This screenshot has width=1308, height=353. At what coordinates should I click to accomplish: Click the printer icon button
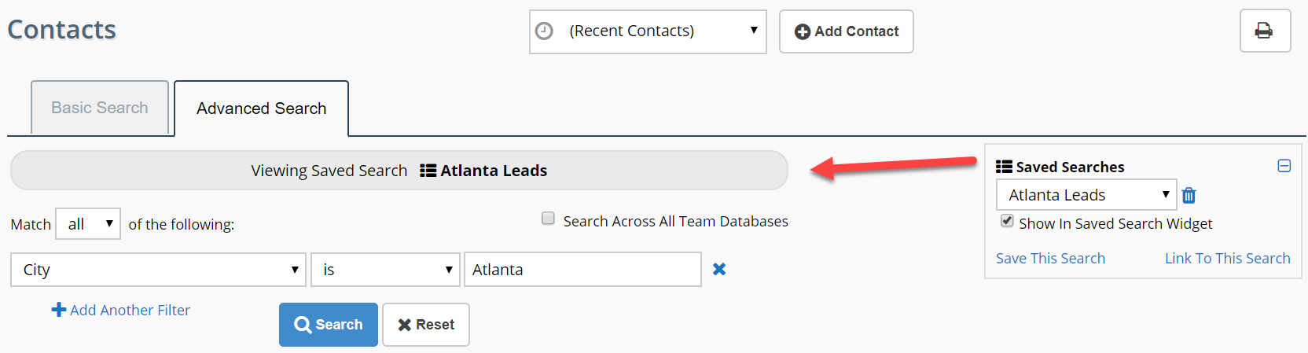pos(1265,31)
